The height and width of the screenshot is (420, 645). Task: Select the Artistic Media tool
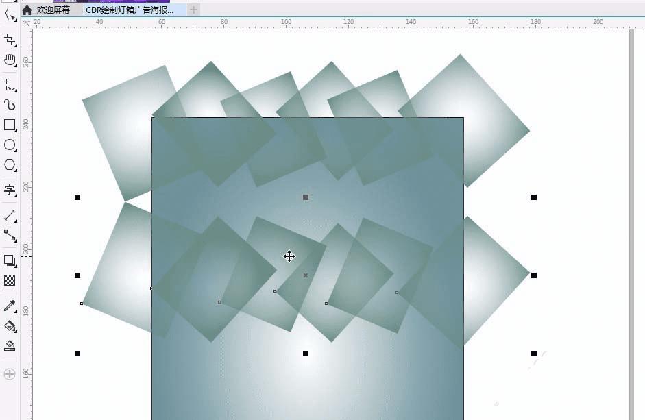(10, 106)
